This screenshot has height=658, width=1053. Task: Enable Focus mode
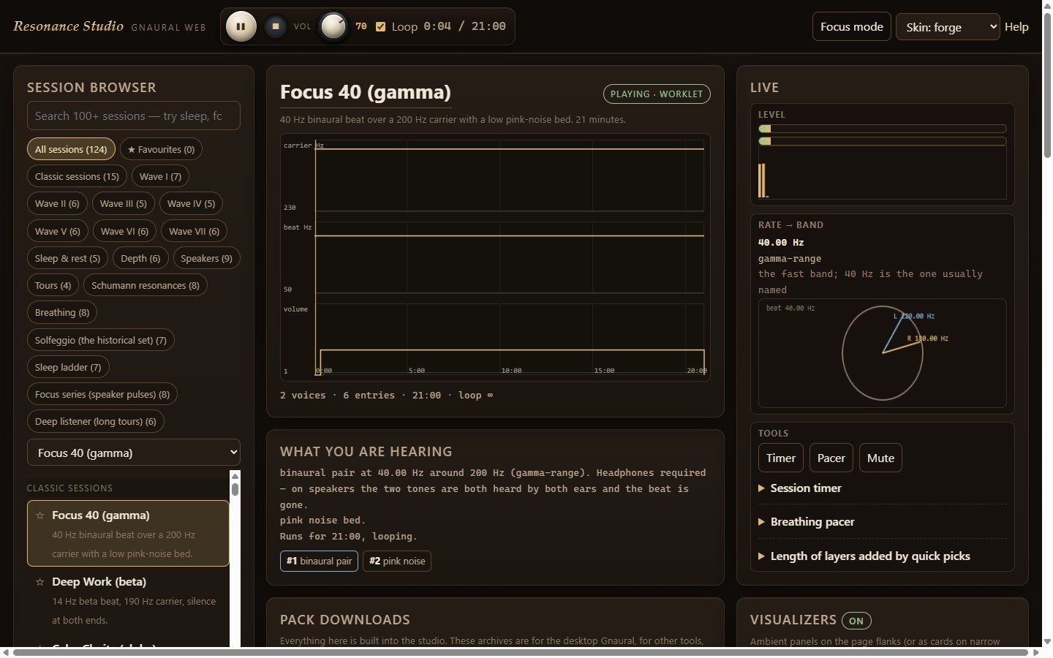pyautogui.click(x=851, y=26)
